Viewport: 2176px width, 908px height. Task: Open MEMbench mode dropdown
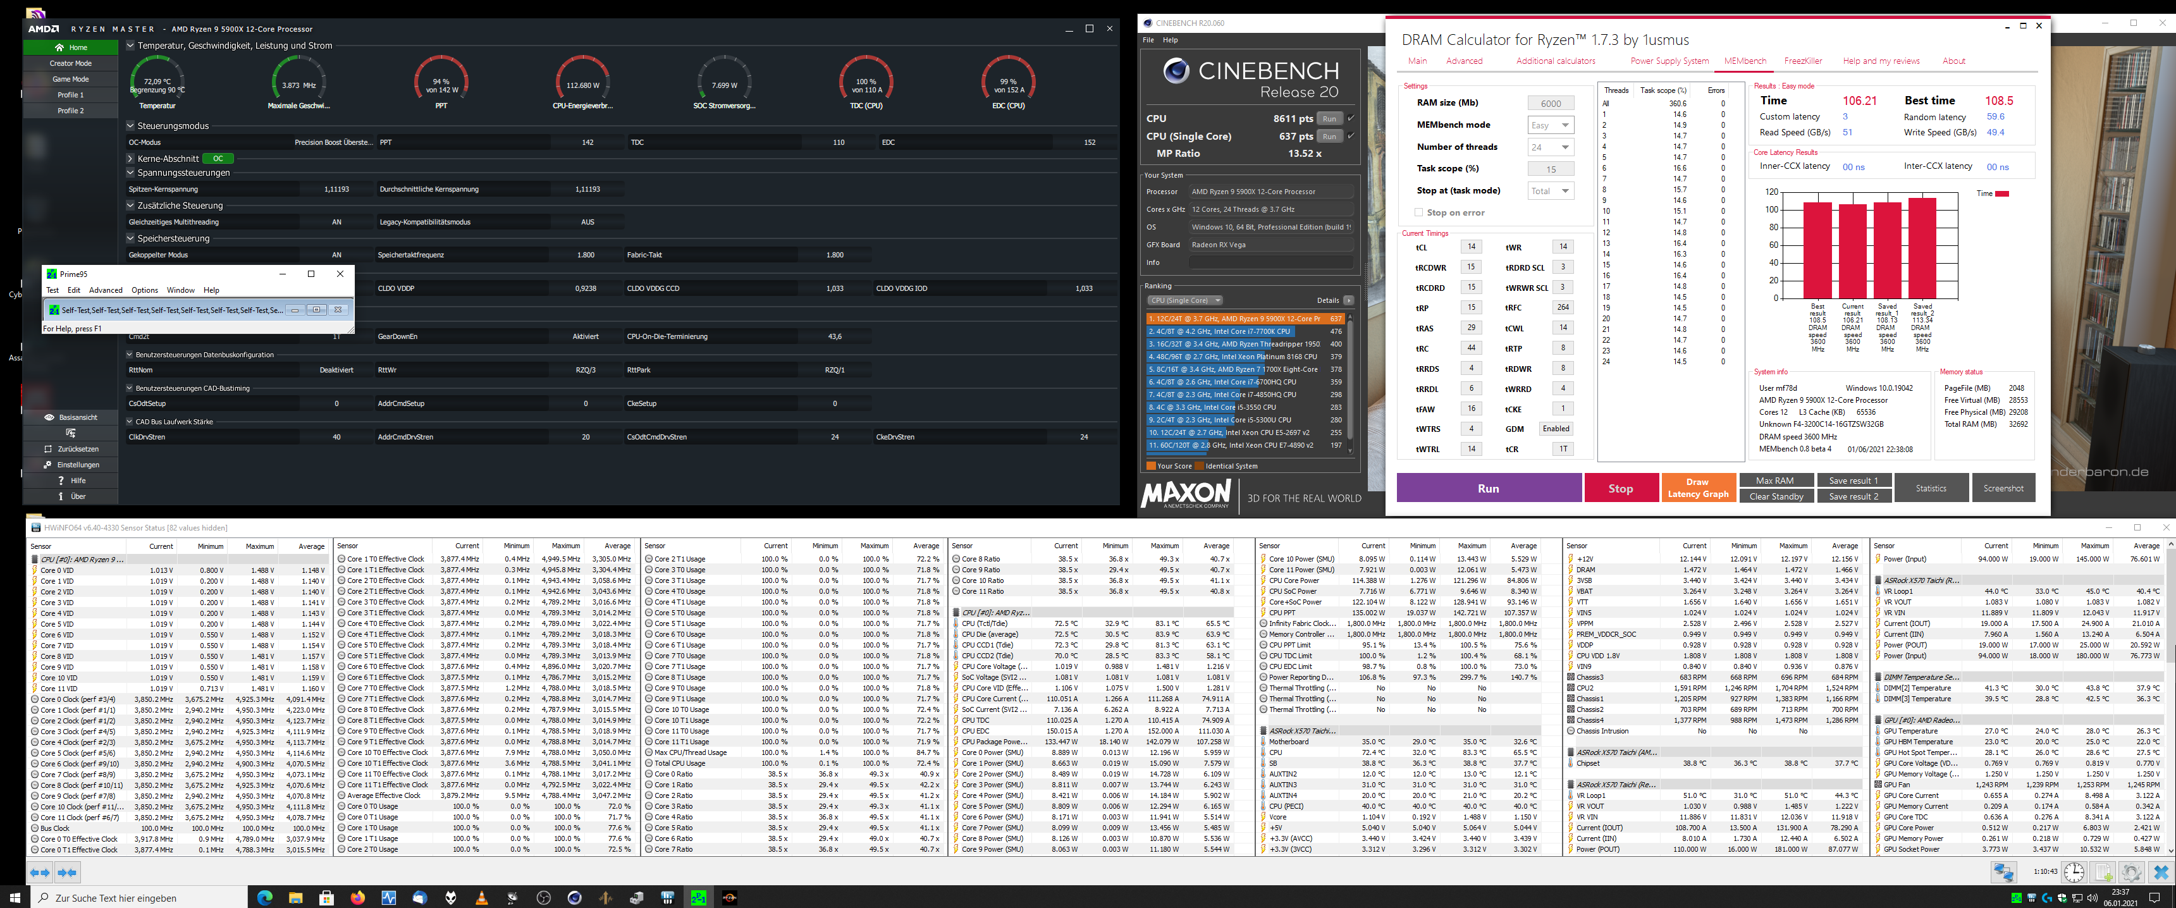click(1551, 125)
